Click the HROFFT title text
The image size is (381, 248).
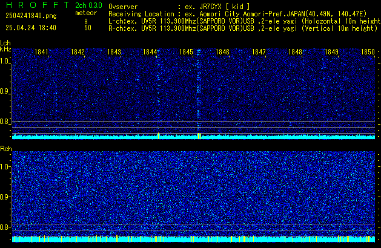(x=38, y=5)
